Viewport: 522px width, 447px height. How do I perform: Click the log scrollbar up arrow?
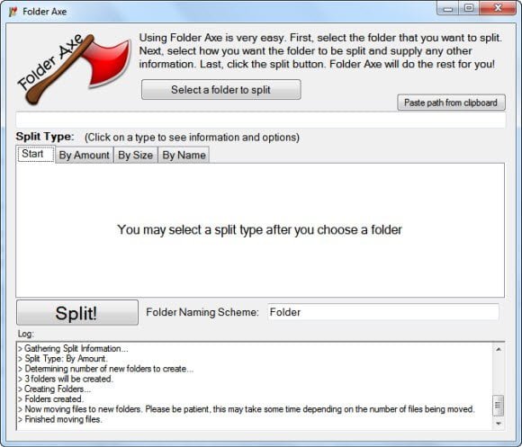499,349
